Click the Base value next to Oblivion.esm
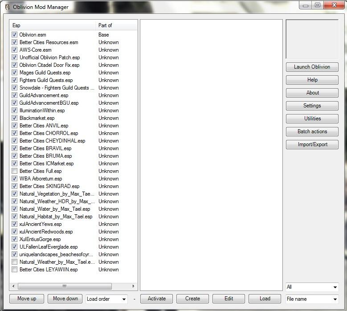Image resolution: width=347 pixels, height=311 pixels. coord(104,35)
